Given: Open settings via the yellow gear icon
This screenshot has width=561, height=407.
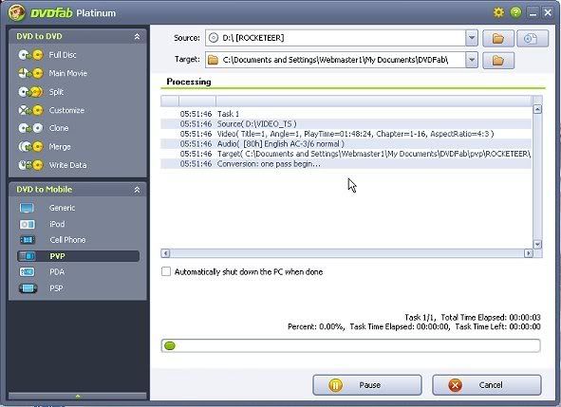Looking at the screenshot, I should tap(498, 13).
